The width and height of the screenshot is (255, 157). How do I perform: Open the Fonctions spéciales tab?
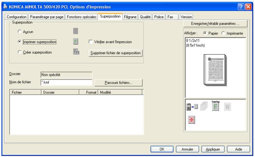click(x=82, y=17)
